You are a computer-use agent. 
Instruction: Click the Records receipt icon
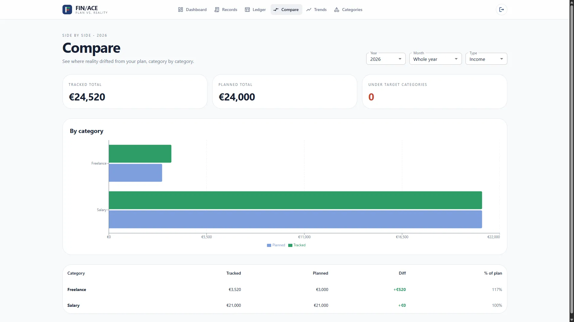pyautogui.click(x=217, y=10)
